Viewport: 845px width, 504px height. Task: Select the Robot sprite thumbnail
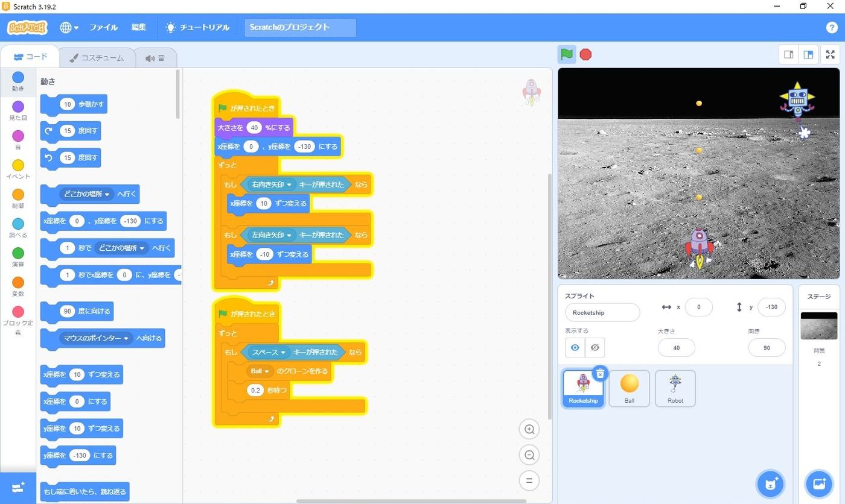[x=675, y=388]
